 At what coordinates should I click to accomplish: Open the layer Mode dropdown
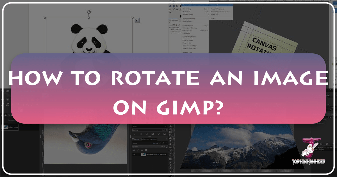coord(156,143)
